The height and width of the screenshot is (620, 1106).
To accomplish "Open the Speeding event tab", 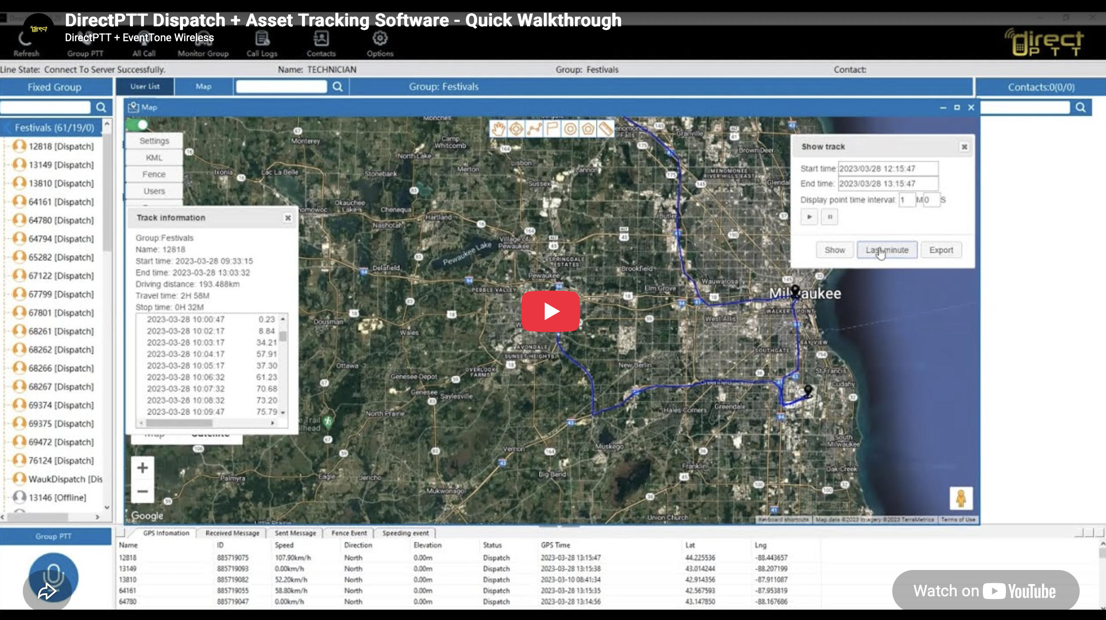I will coord(406,533).
